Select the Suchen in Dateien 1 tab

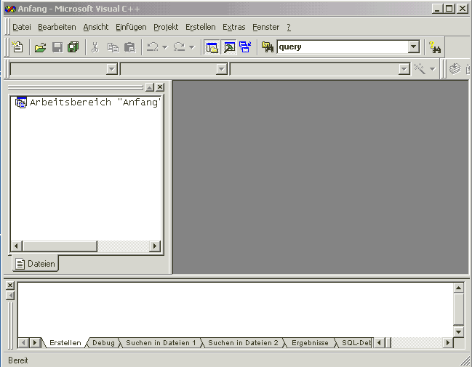(161, 342)
